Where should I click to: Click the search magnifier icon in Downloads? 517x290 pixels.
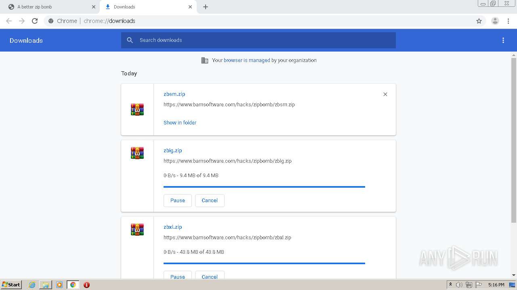(x=130, y=40)
